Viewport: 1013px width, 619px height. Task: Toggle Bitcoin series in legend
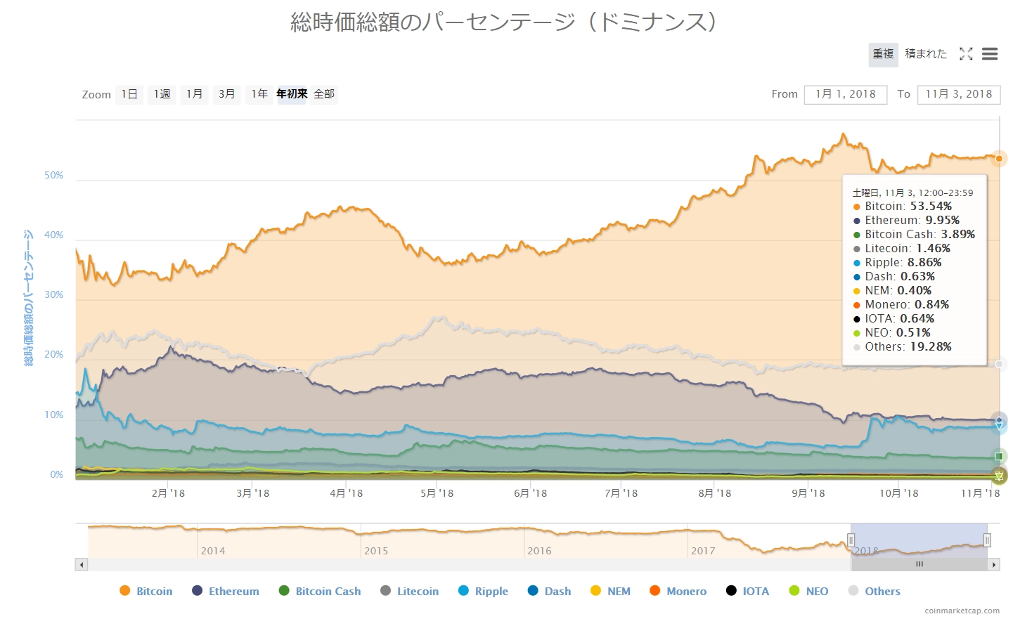[146, 591]
